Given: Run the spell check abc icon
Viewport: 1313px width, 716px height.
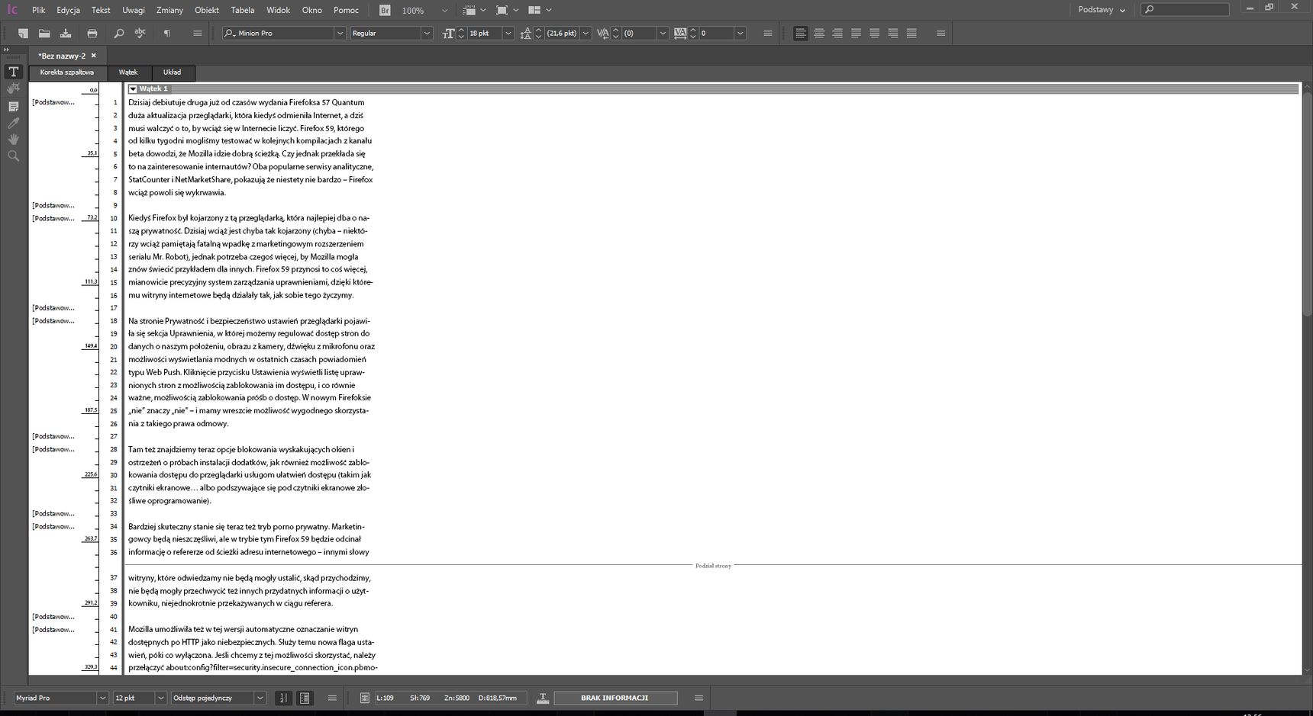Looking at the screenshot, I should click(x=140, y=34).
